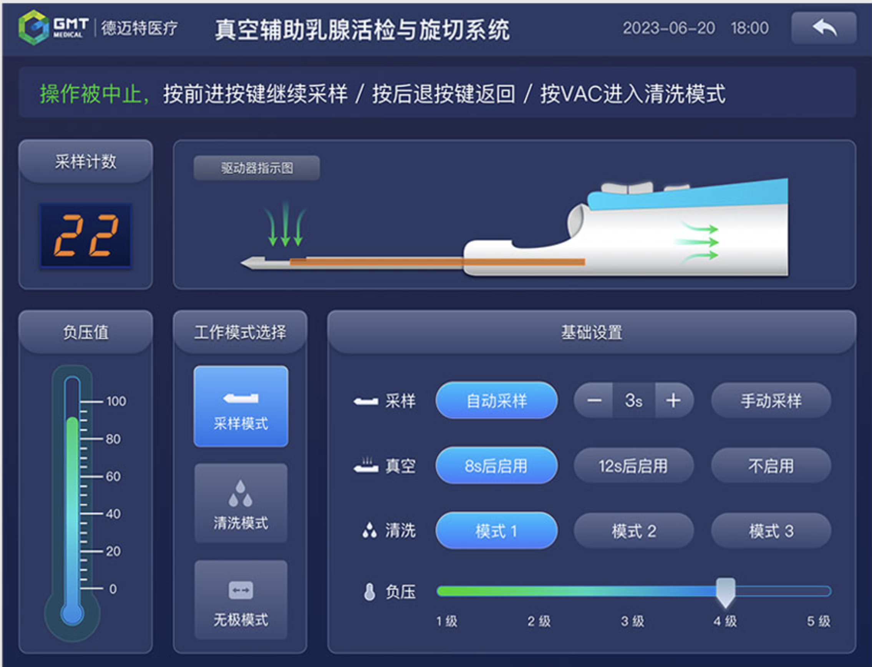This screenshot has height=667, width=872.
Task: Disable vacuum with 不启用 option
Action: (x=771, y=466)
